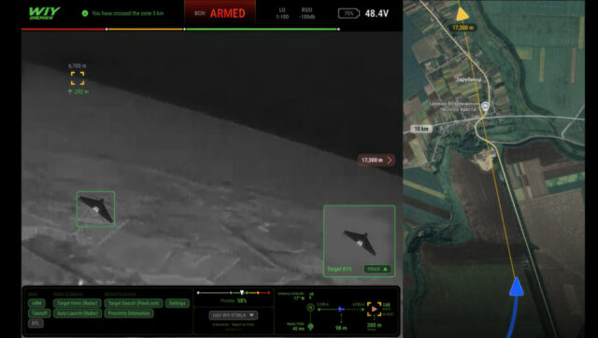The image size is (598, 338).
Task: Click the red segment of the zone progress bar
Action: click(x=64, y=29)
